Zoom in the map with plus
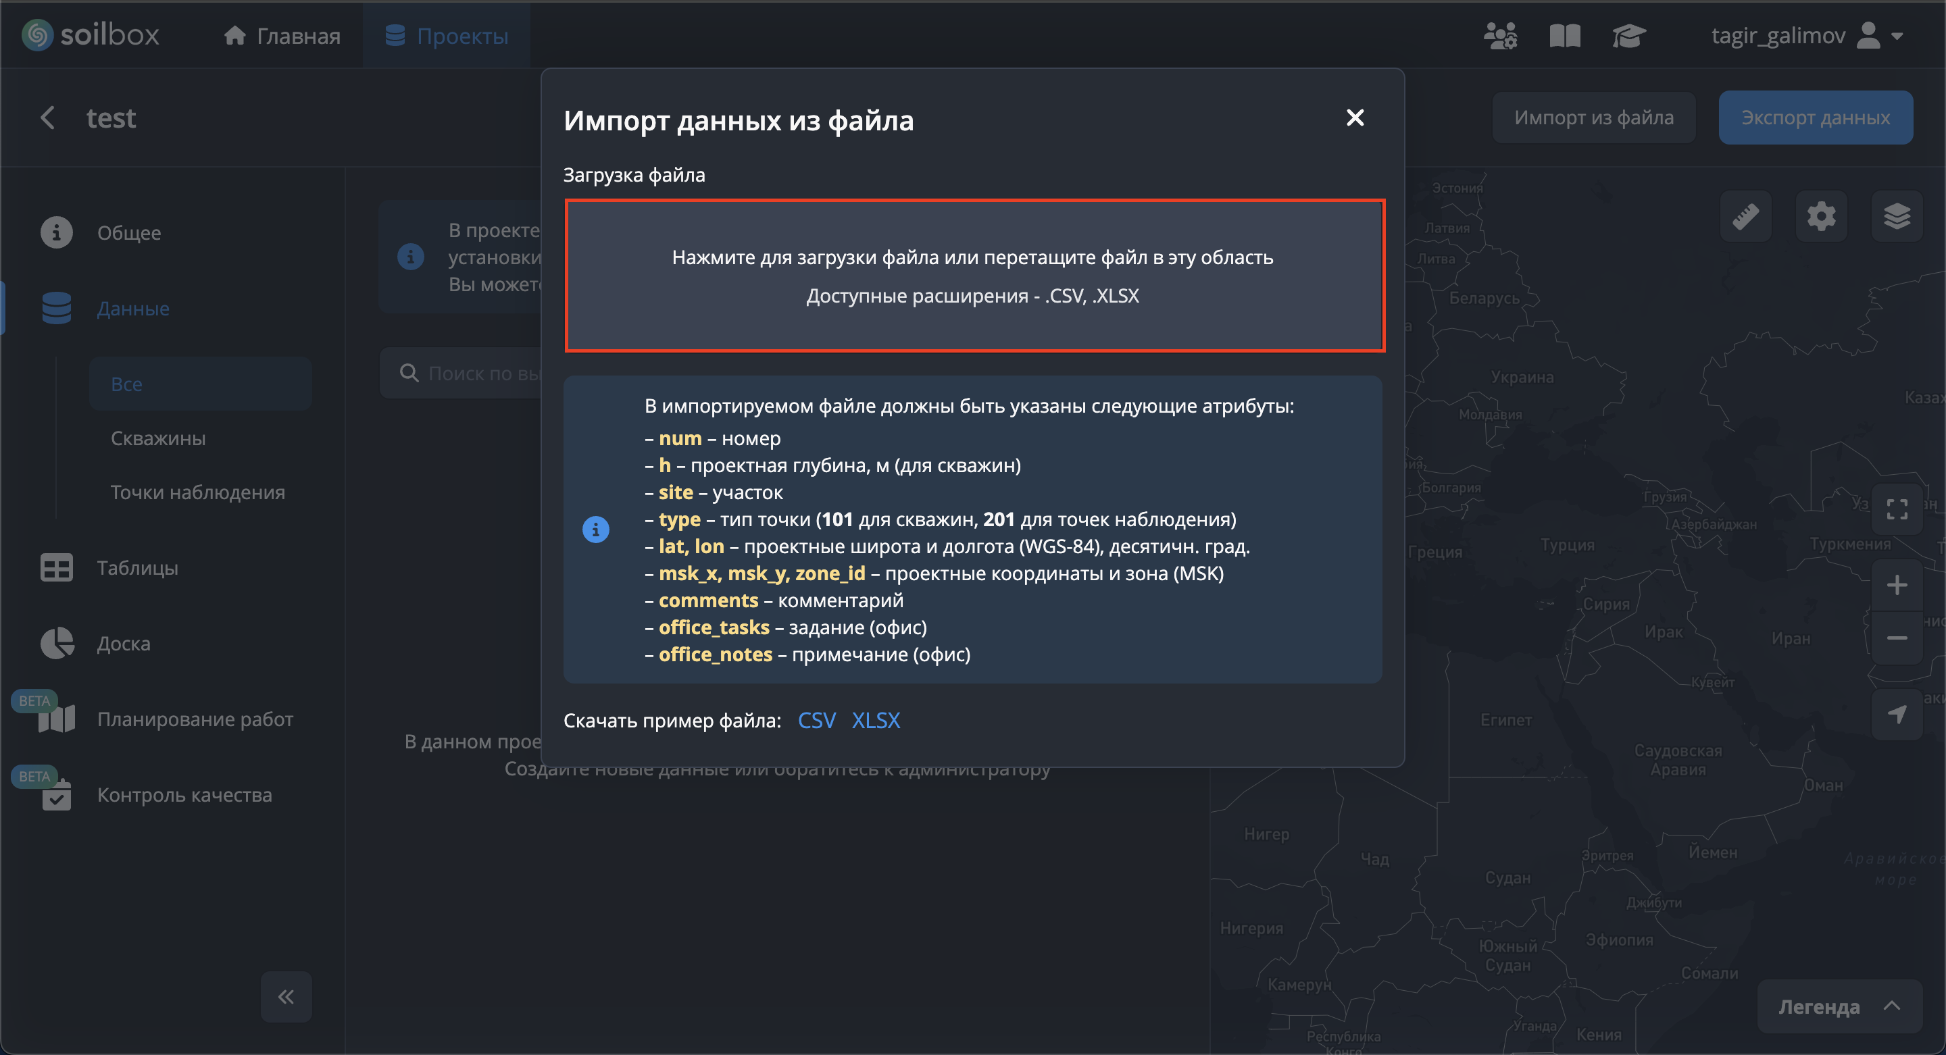This screenshot has width=1946, height=1055. (1896, 586)
